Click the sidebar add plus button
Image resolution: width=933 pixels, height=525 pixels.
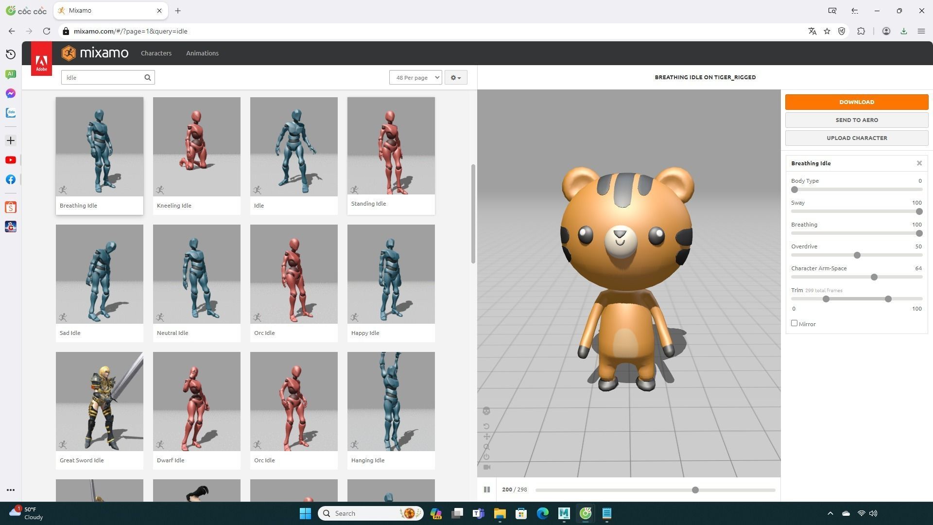(11, 140)
